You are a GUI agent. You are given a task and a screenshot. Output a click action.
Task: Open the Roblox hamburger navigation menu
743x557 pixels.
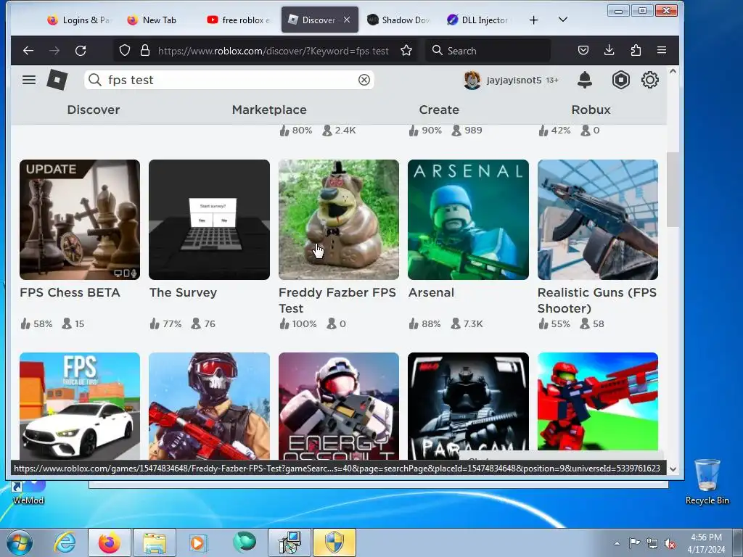click(29, 80)
